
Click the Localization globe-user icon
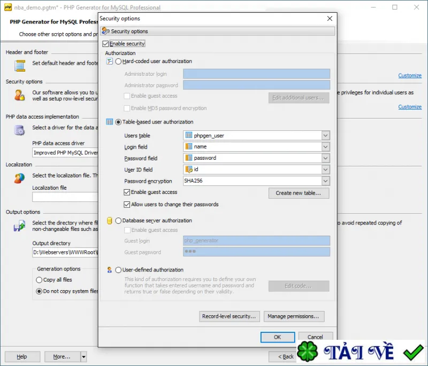[x=19, y=178]
